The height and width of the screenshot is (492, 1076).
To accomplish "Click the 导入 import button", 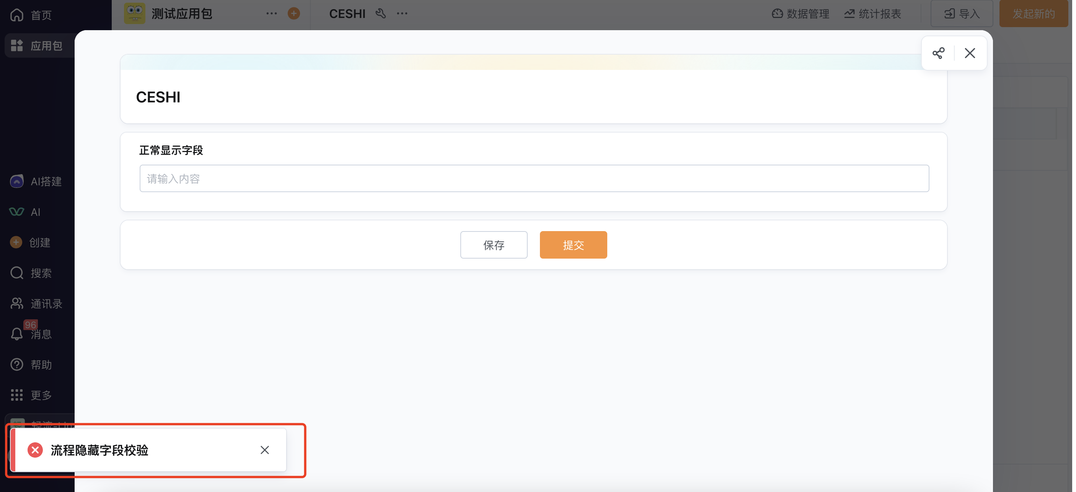I will 962,14.
